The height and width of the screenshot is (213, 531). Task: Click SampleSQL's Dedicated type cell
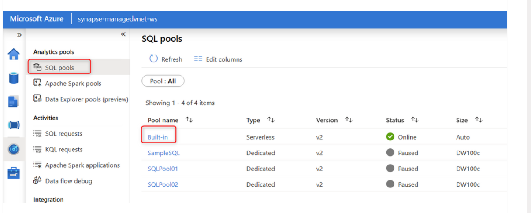click(260, 153)
